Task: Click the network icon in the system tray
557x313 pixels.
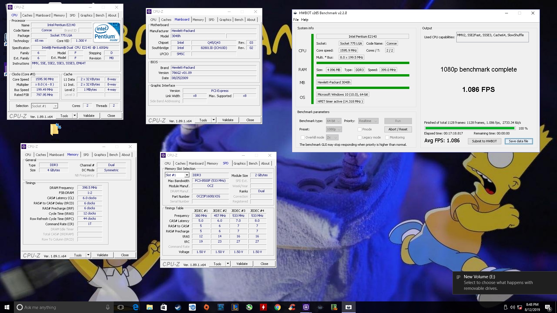Action: point(519,307)
